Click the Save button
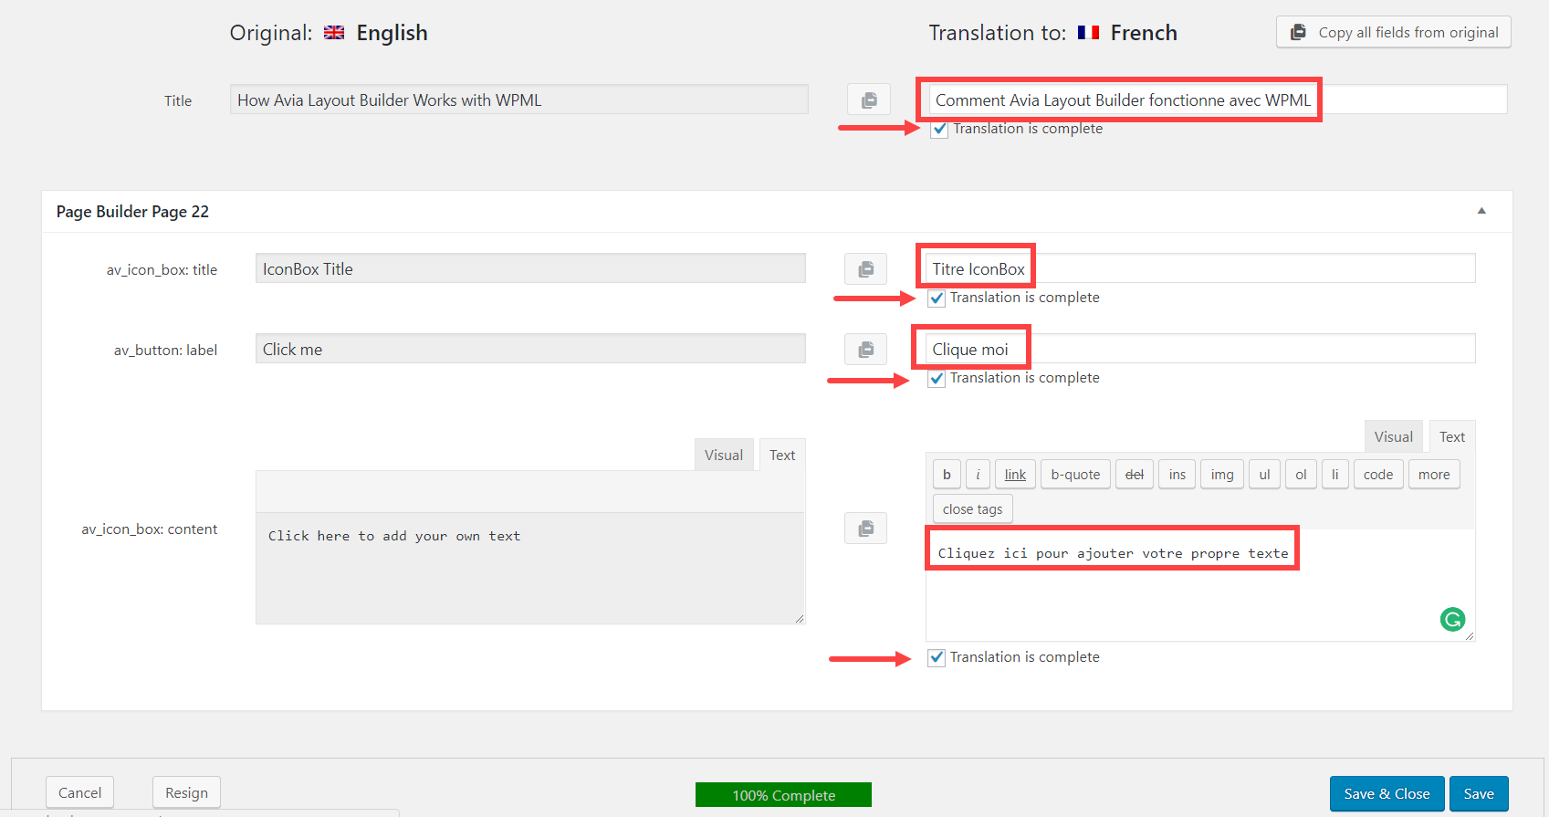Screen dimensions: 1549x817 click(1479, 793)
